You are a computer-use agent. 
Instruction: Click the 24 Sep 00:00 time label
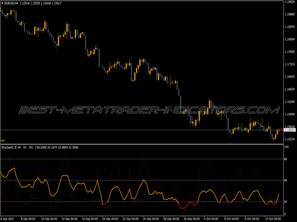pyautogui.click(x=151, y=219)
